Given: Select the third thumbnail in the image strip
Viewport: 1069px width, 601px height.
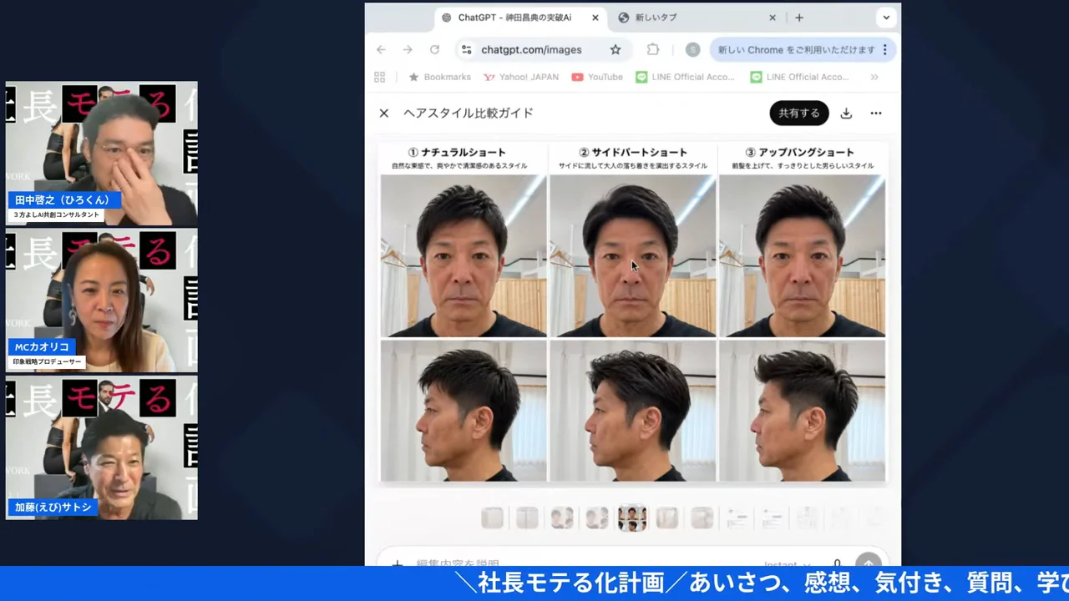Looking at the screenshot, I should tap(562, 518).
